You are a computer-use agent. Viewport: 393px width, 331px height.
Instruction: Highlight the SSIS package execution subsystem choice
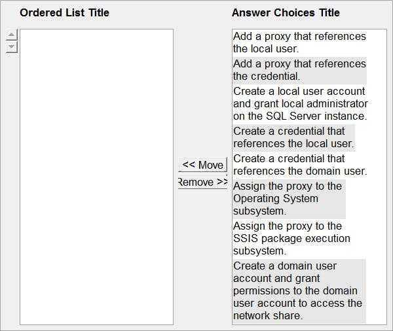[x=291, y=239]
